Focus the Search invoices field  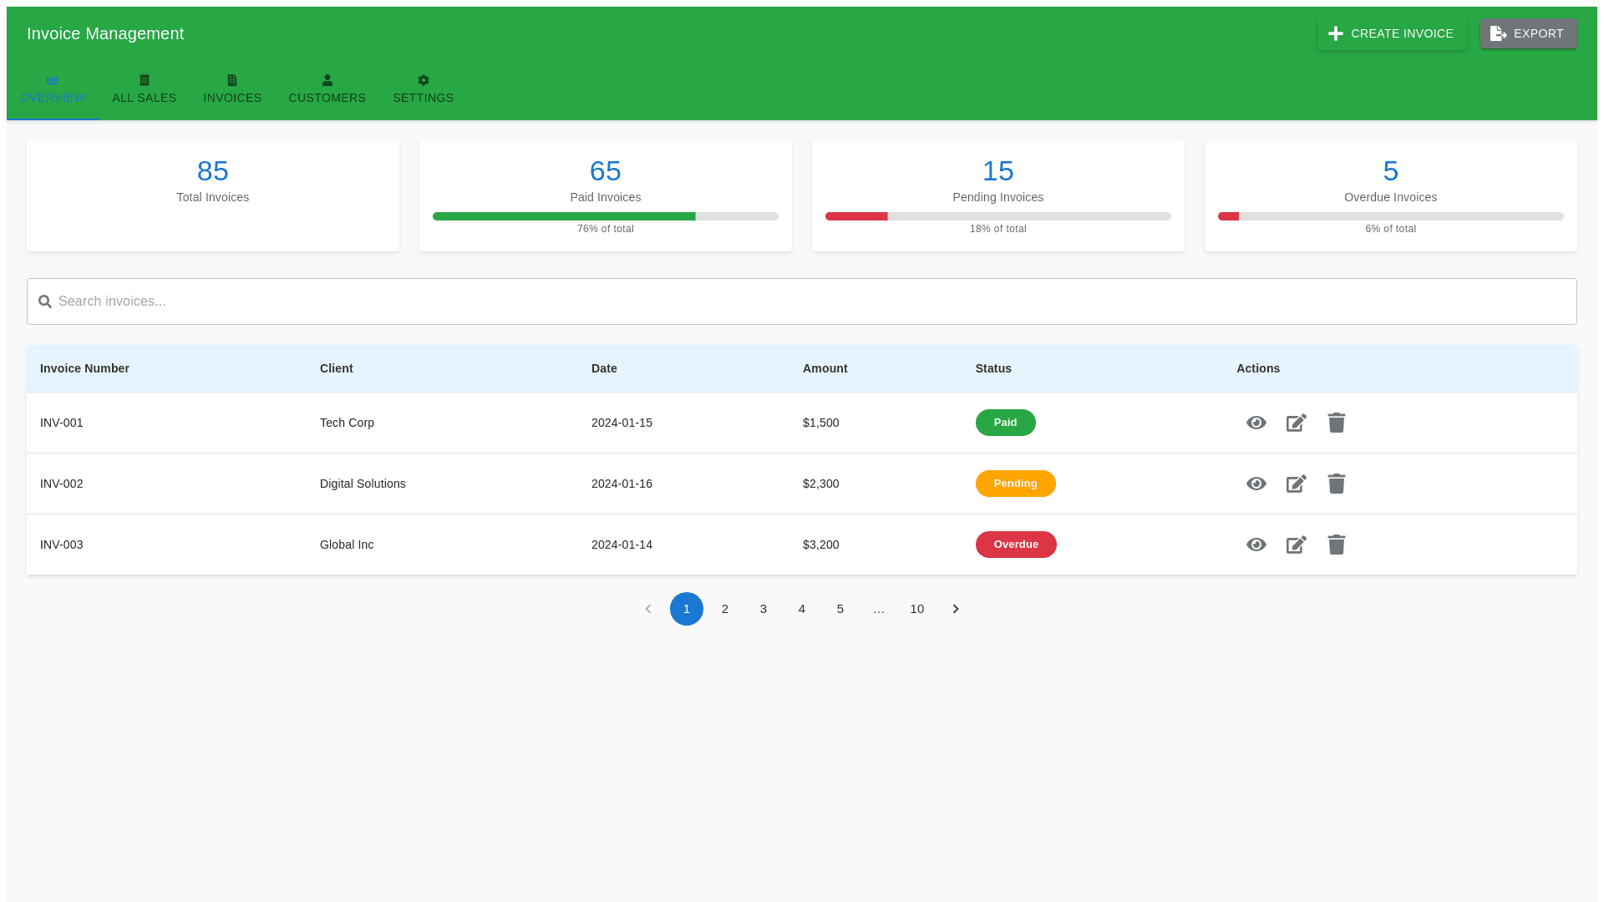click(x=802, y=302)
